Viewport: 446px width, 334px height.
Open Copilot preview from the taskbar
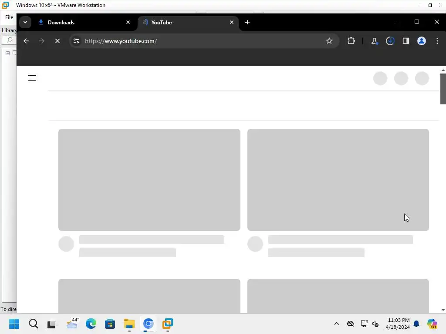tap(432, 324)
